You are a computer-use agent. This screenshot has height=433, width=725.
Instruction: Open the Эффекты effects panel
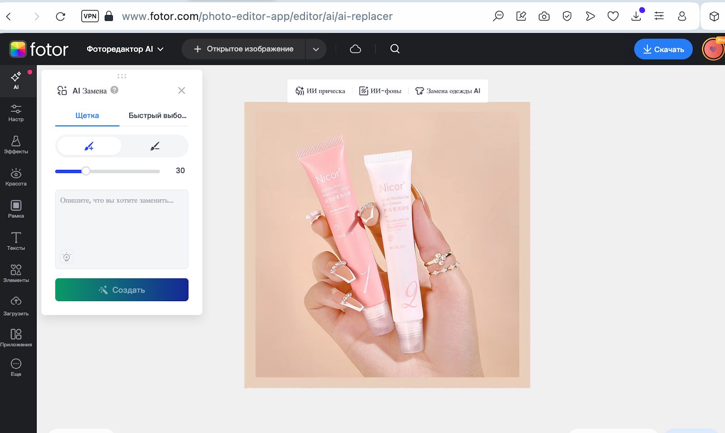[16, 145]
